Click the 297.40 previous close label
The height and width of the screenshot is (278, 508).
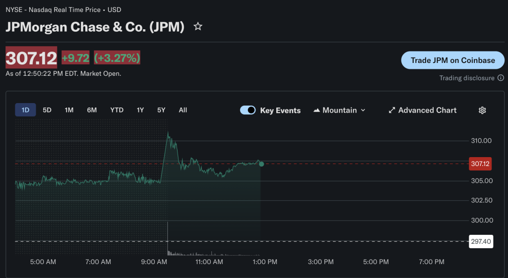(481, 241)
